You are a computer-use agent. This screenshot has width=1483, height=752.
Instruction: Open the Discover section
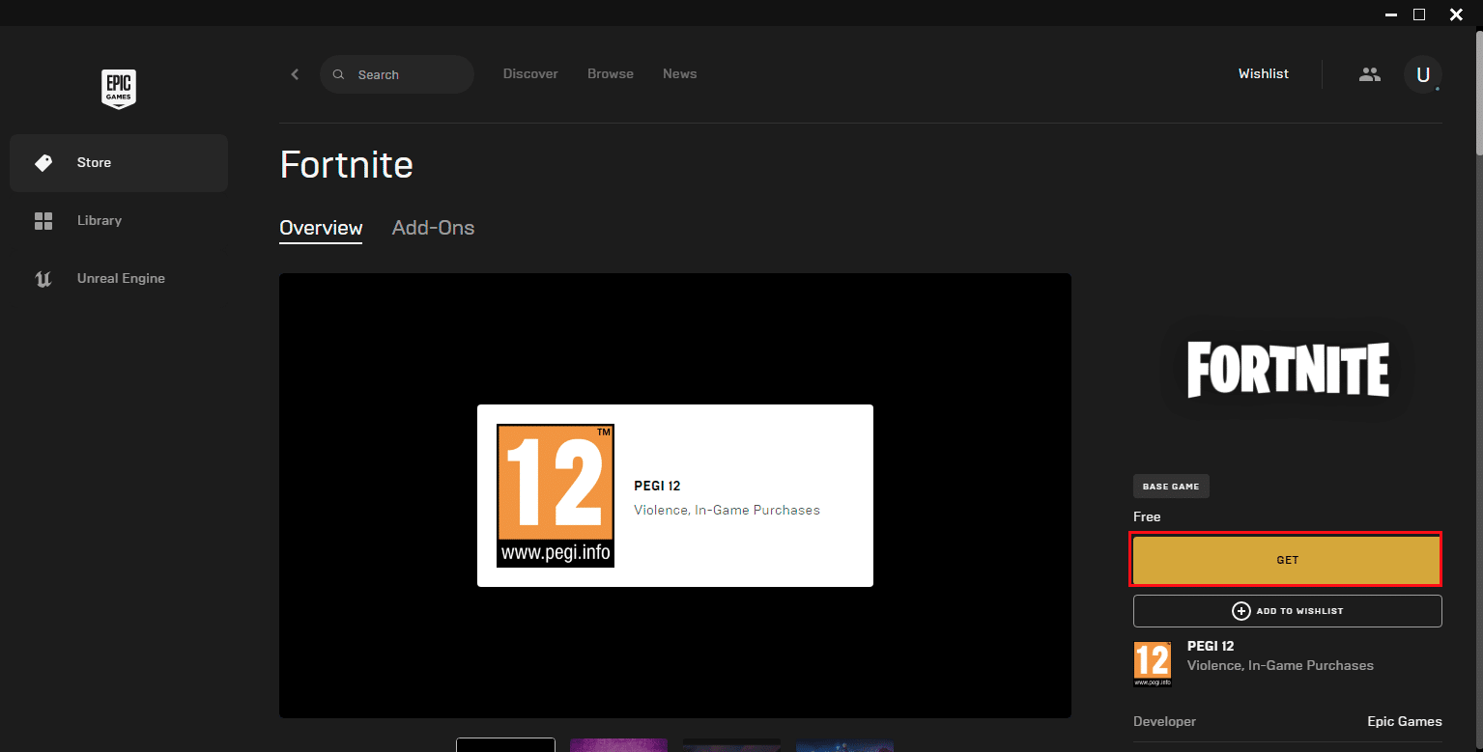(530, 73)
